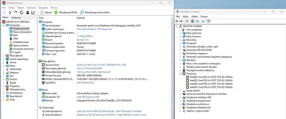Select Tomek user name value
Image resolution: width=286 pixels, height=119 pixels.
click(x=80, y=47)
